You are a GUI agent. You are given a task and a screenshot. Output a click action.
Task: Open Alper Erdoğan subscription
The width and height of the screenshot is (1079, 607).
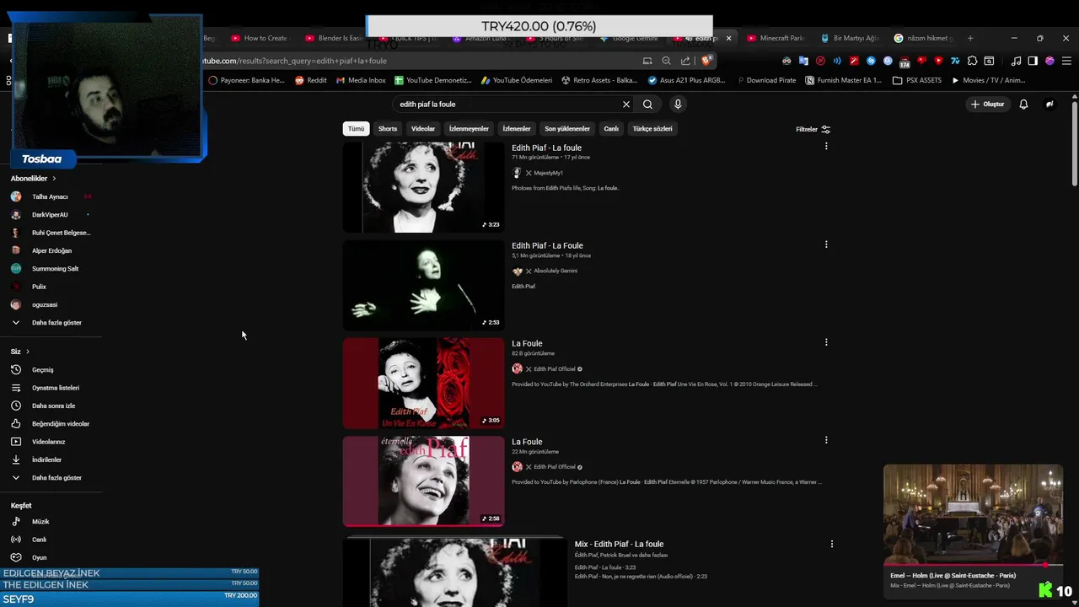tap(52, 250)
